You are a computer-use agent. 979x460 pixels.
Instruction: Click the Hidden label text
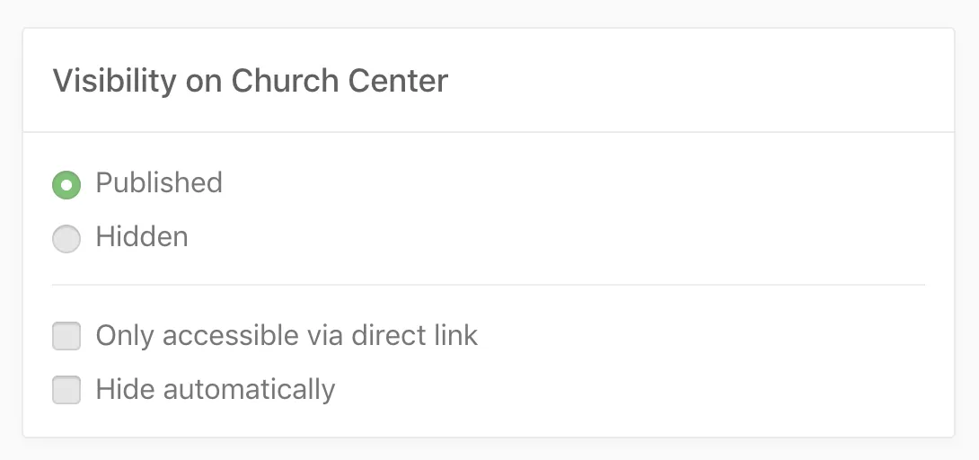[142, 237]
